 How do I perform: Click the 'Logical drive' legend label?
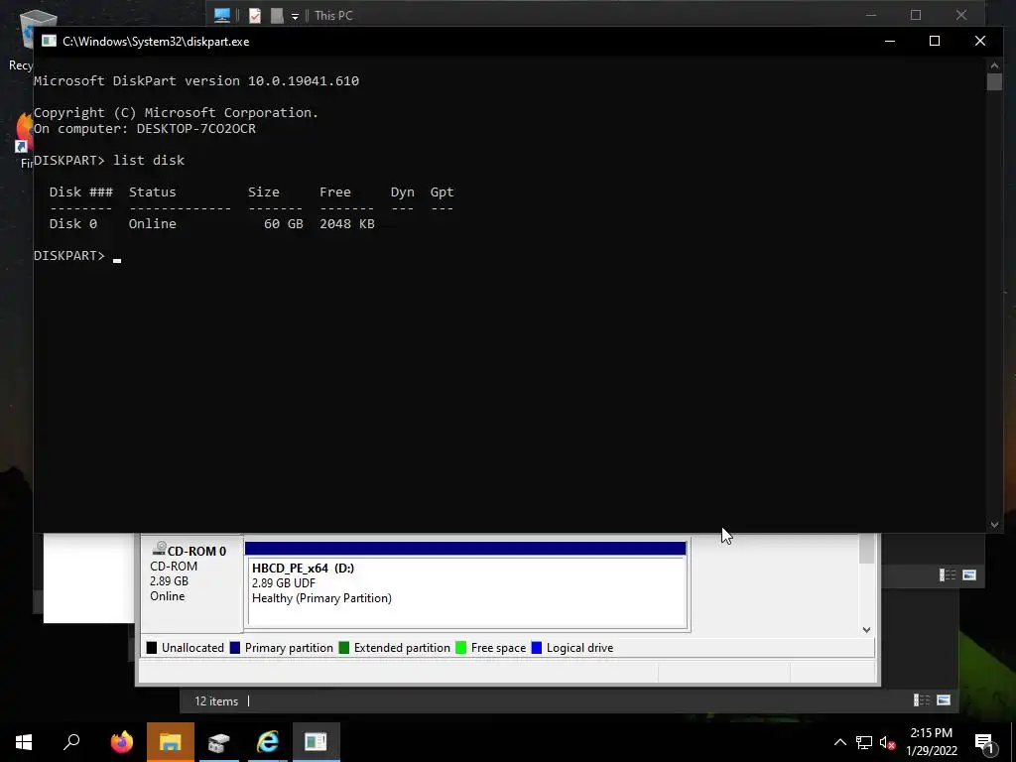tap(579, 648)
